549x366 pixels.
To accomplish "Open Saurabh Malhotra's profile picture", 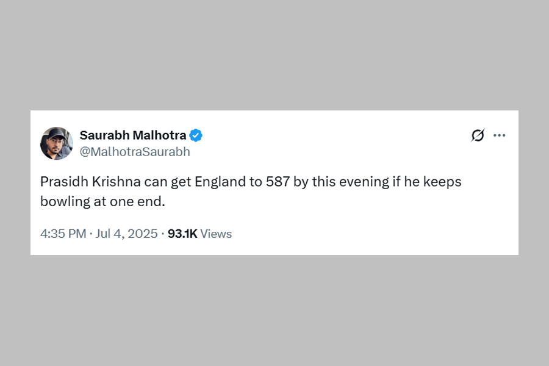I will pos(57,143).
